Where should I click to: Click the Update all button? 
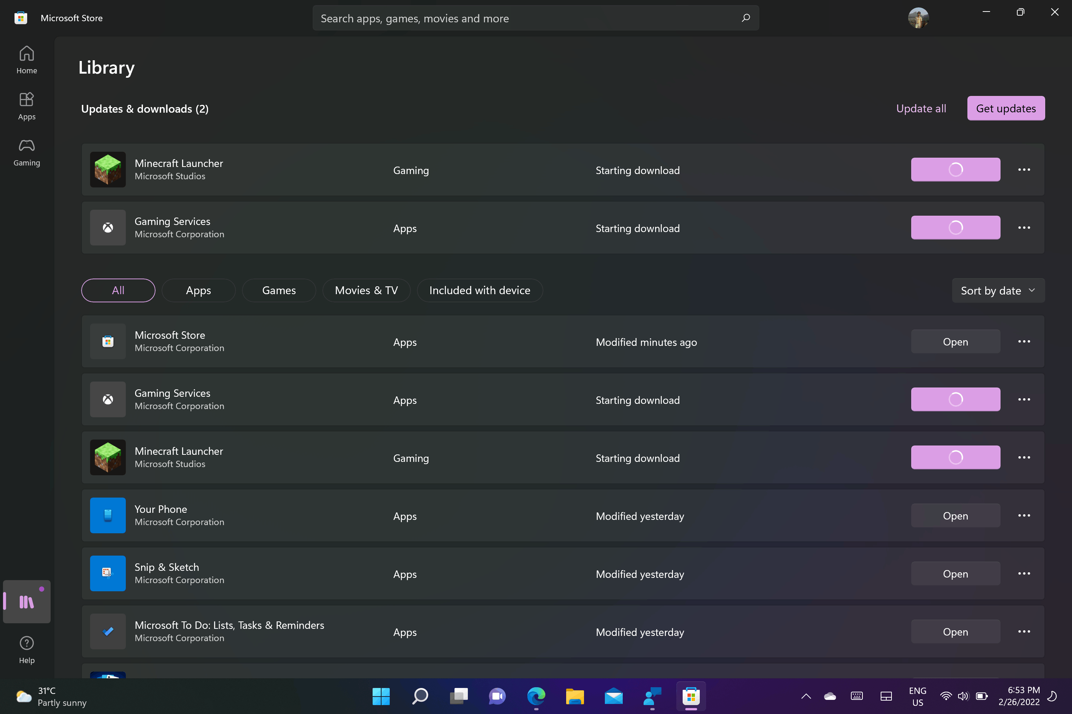point(921,108)
